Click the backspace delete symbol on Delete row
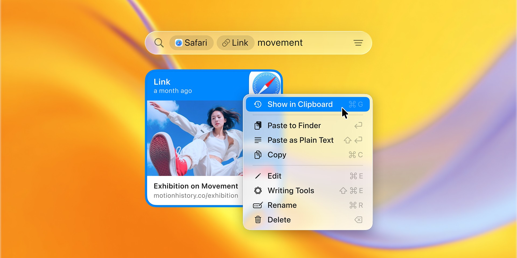This screenshot has width=517, height=258. point(358,220)
